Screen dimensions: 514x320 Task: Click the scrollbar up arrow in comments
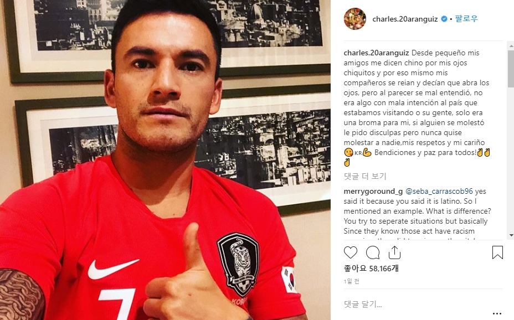511,47
